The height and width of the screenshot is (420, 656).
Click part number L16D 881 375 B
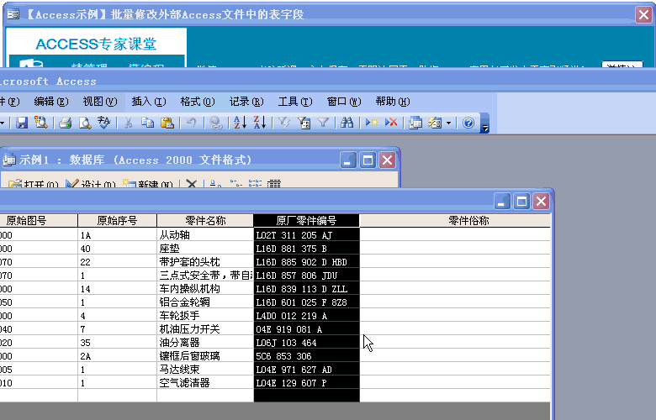click(307, 249)
